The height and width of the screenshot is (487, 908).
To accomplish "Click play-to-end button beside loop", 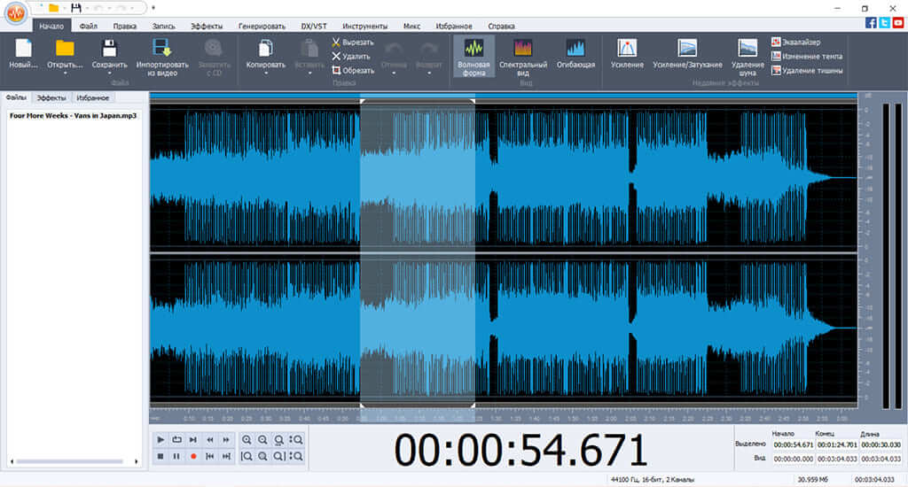I will [193, 440].
